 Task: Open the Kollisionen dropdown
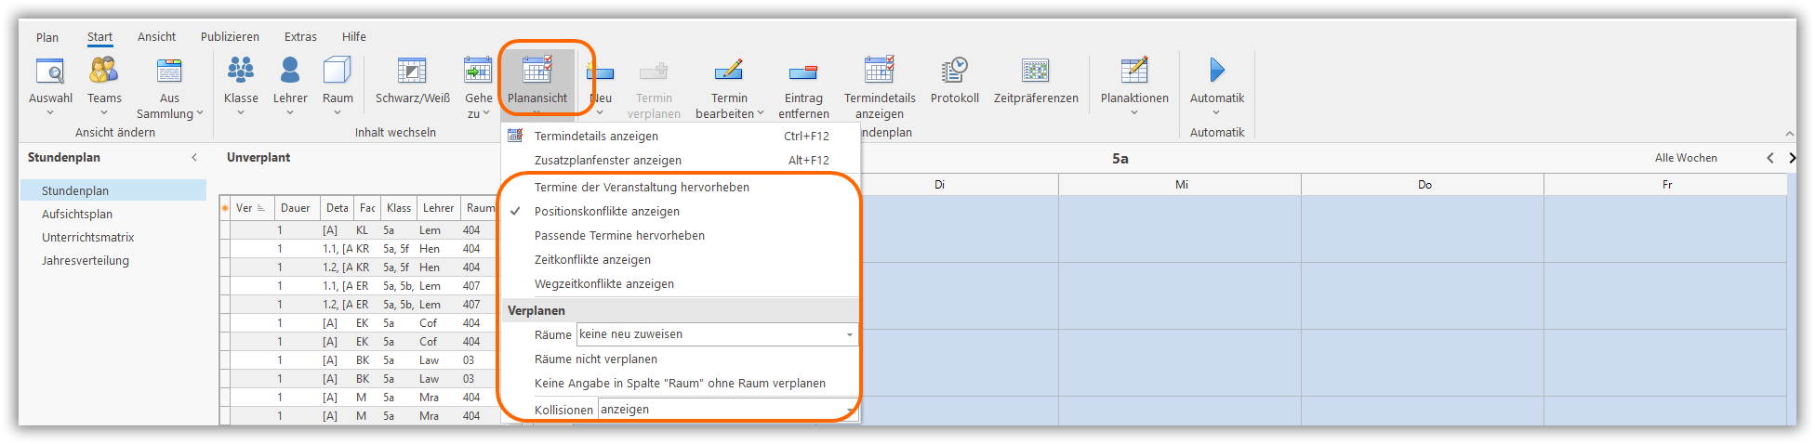point(849,411)
